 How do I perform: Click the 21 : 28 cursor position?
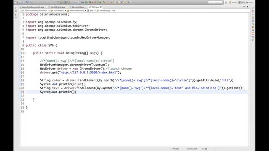pos(204,149)
